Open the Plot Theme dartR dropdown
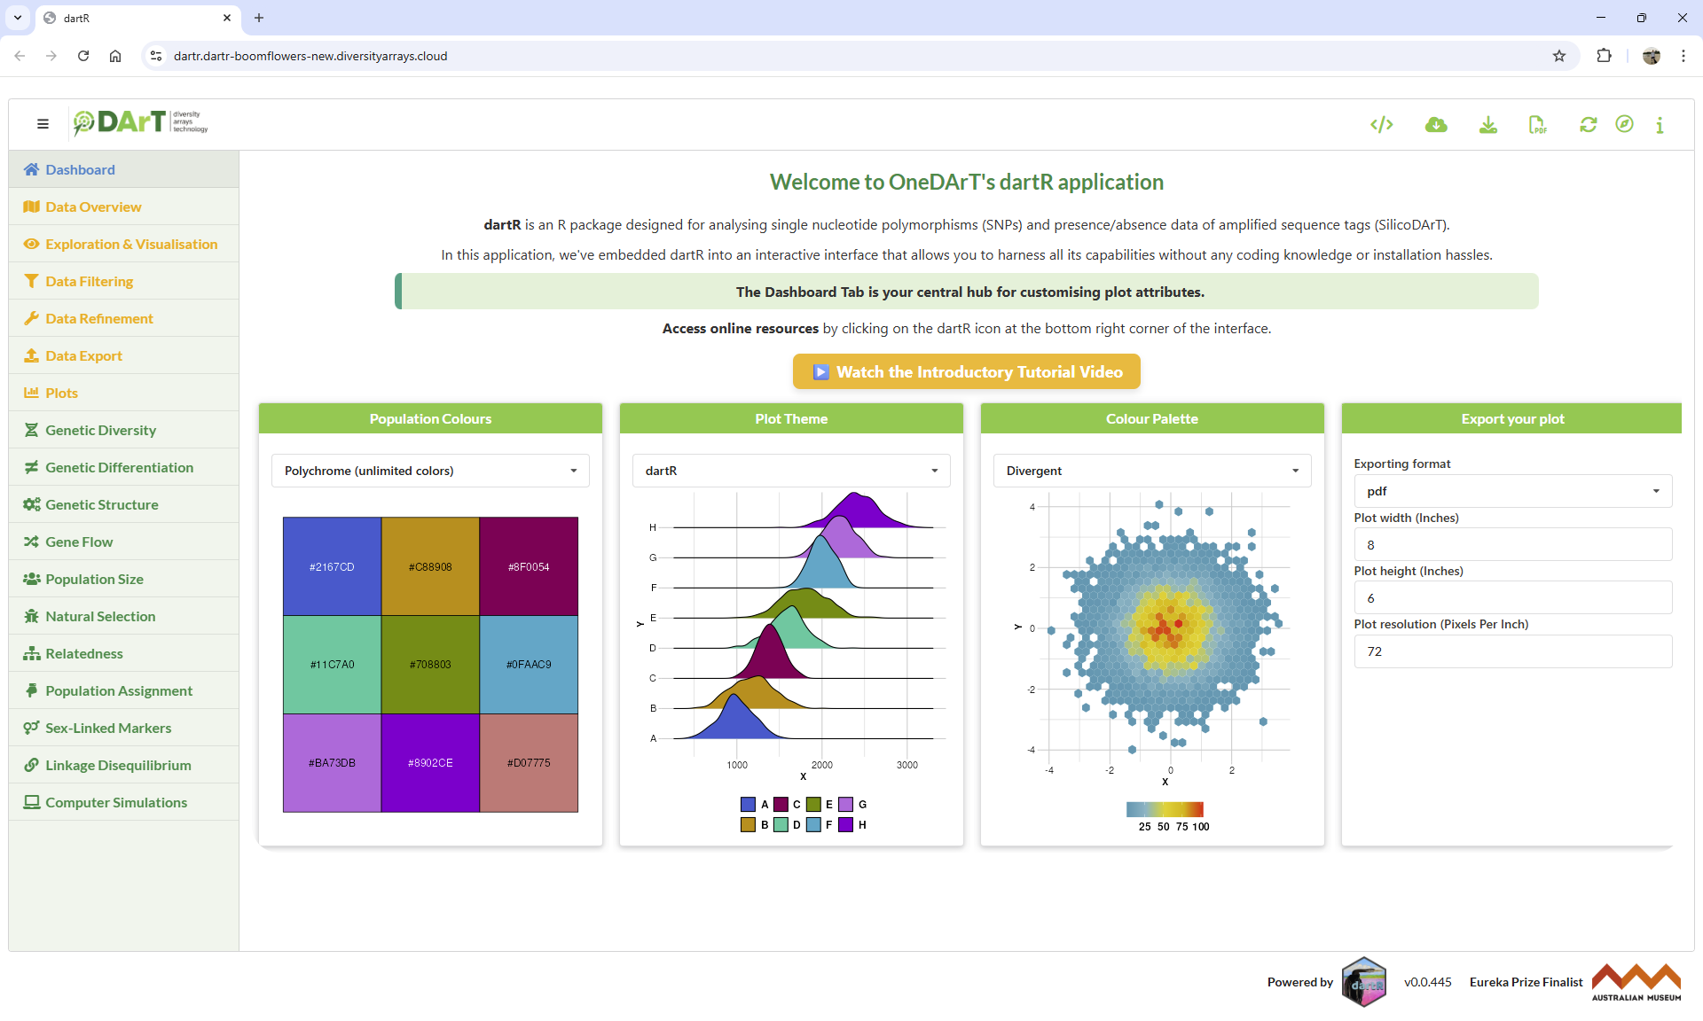This screenshot has width=1703, height=1021. (791, 471)
